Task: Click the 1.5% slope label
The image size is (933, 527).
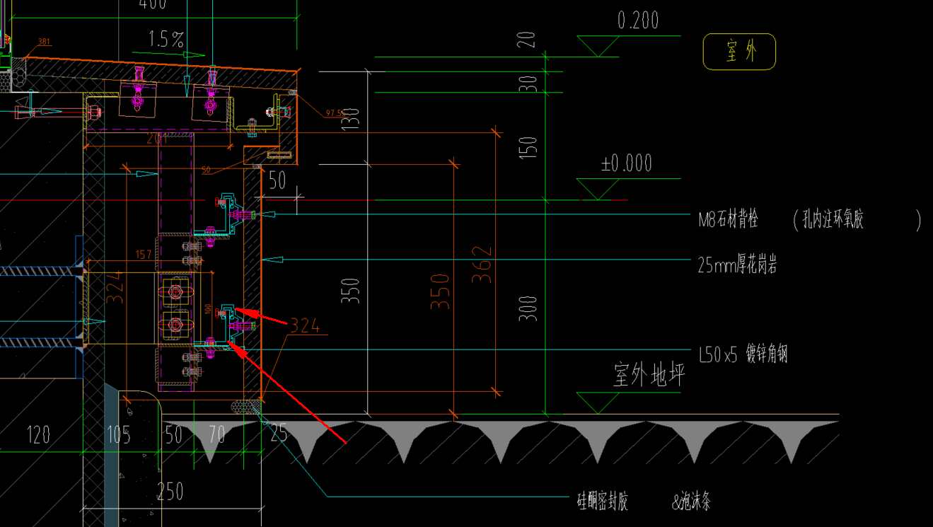Action: [x=166, y=39]
